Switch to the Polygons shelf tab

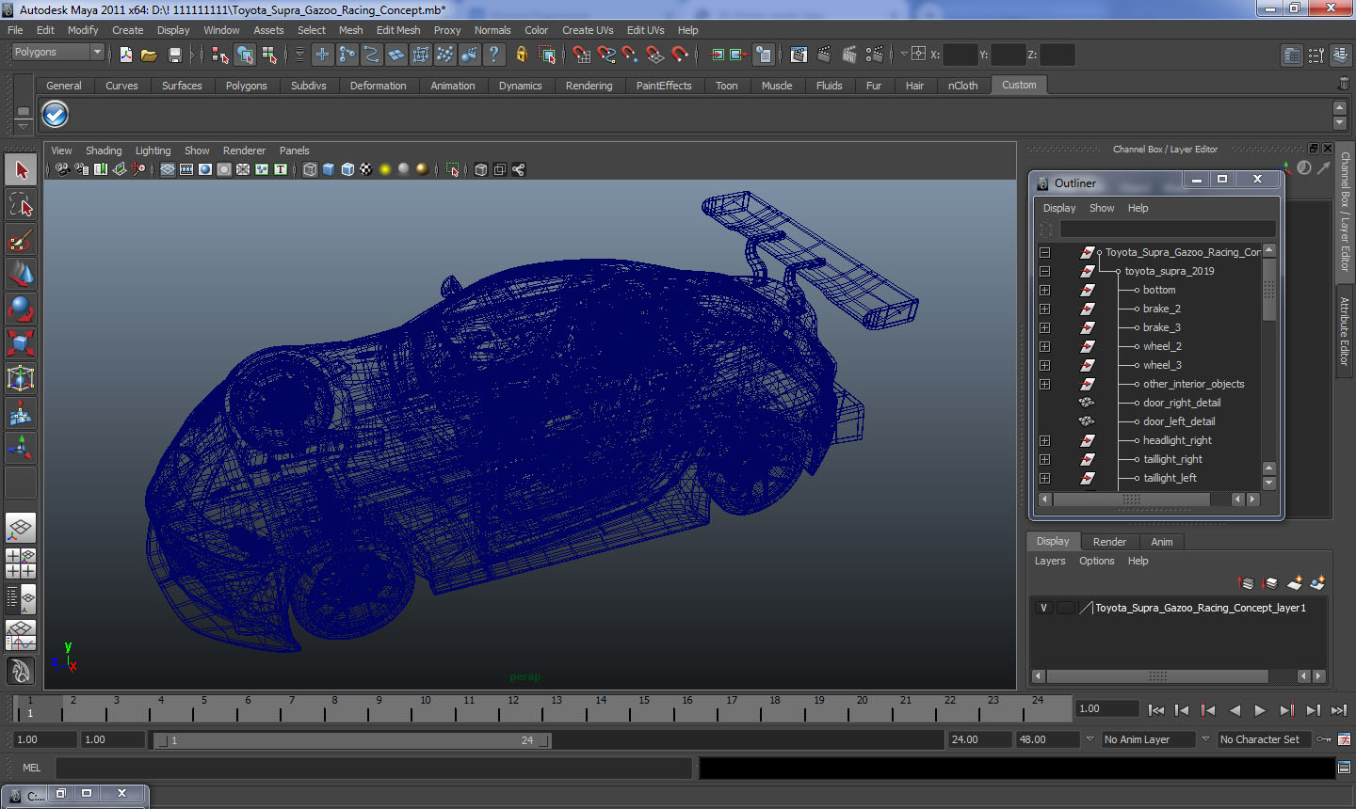click(x=246, y=86)
